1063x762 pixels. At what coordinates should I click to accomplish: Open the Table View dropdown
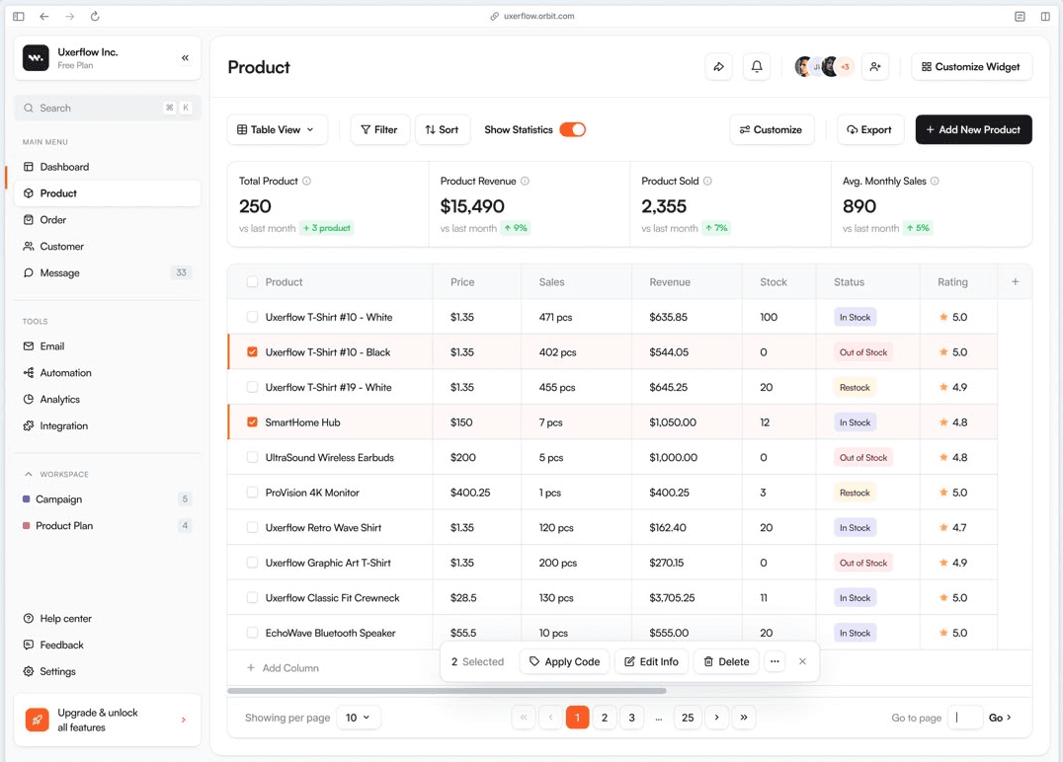pyautogui.click(x=278, y=129)
